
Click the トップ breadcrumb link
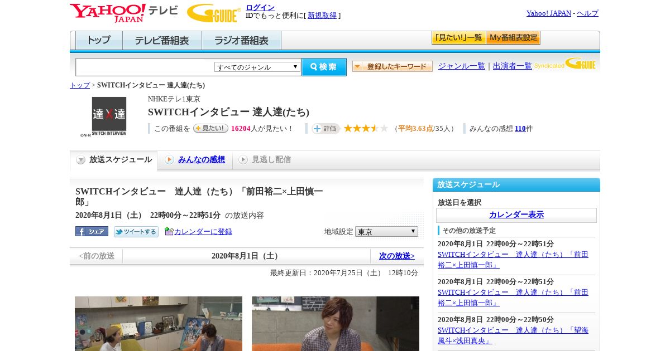(x=80, y=85)
